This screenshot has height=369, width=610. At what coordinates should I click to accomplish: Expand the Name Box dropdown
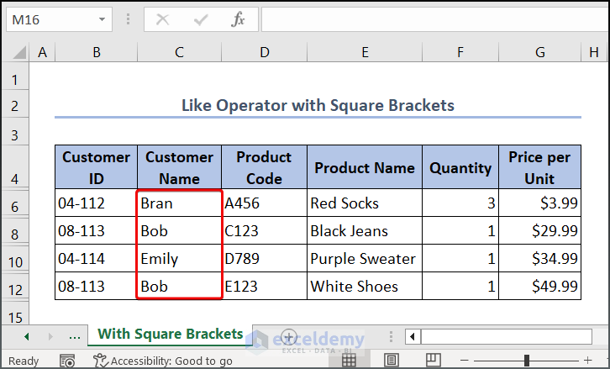pyautogui.click(x=102, y=19)
